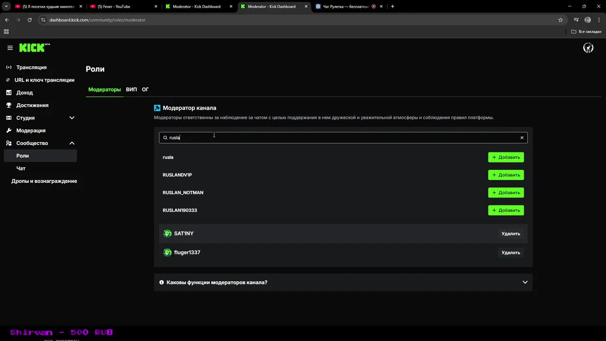
Task: Remove fluger1337 with Удалить button
Action: (x=511, y=252)
